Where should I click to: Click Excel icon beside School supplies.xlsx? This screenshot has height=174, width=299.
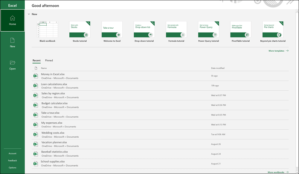36,164
